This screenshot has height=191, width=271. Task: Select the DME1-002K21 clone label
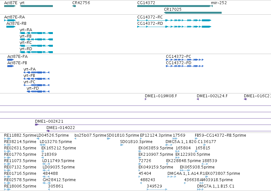pos(49,121)
